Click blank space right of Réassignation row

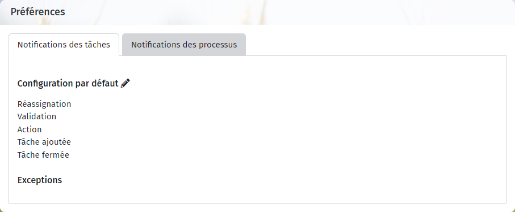286,104
